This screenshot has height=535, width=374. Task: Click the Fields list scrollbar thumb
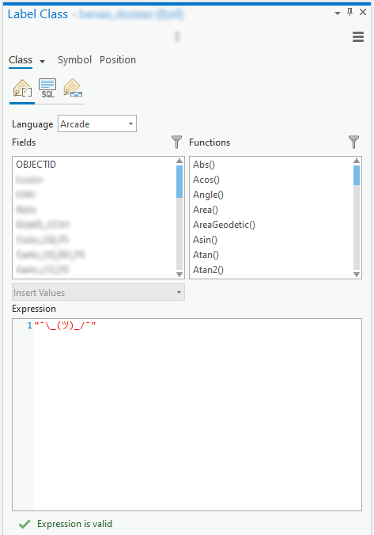pyautogui.click(x=179, y=181)
